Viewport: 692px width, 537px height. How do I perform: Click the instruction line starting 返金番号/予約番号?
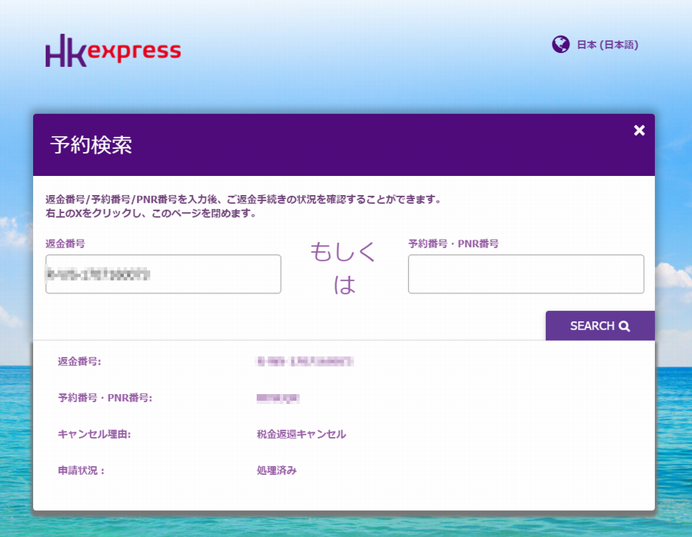tap(244, 199)
